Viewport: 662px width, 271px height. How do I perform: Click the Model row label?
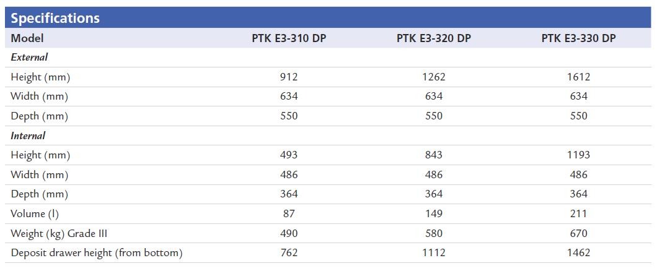coord(27,38)
